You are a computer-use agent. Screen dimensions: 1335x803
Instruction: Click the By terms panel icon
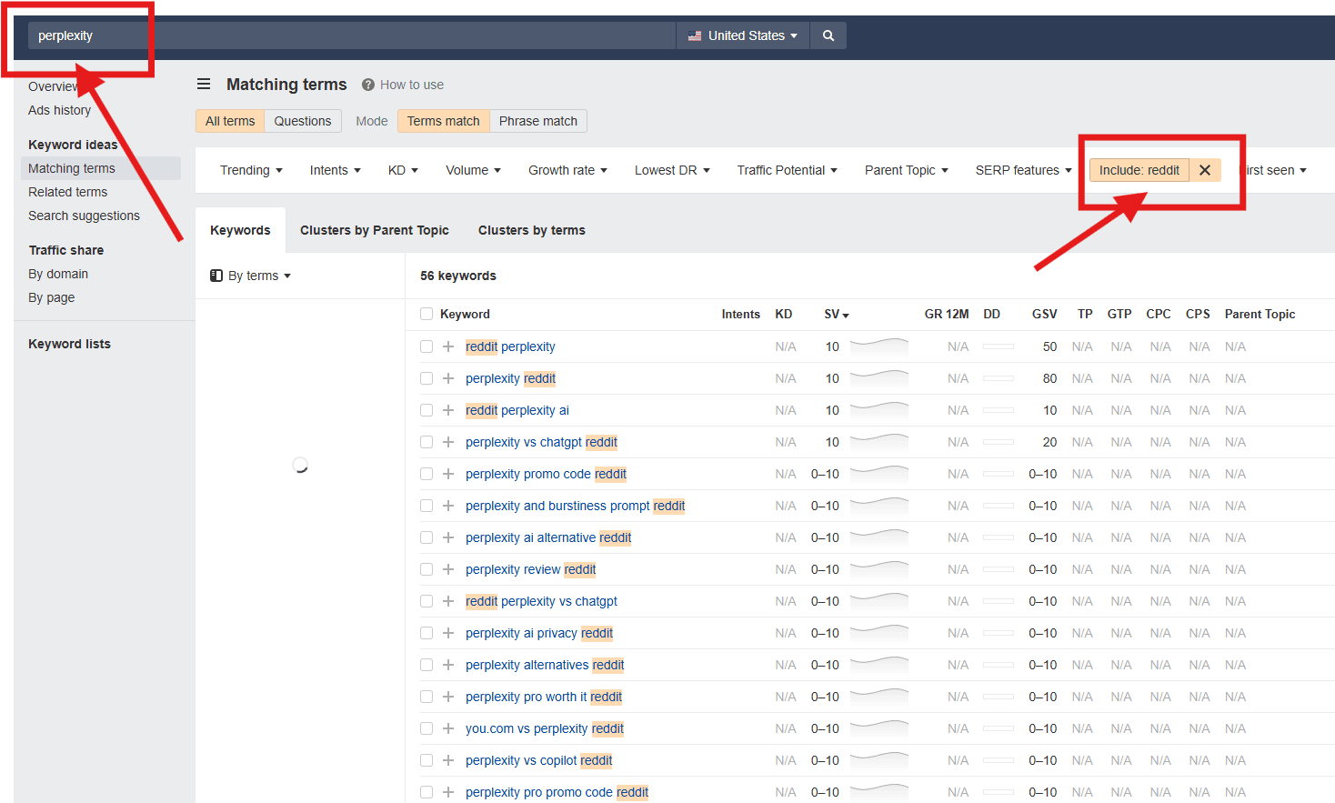216,276
